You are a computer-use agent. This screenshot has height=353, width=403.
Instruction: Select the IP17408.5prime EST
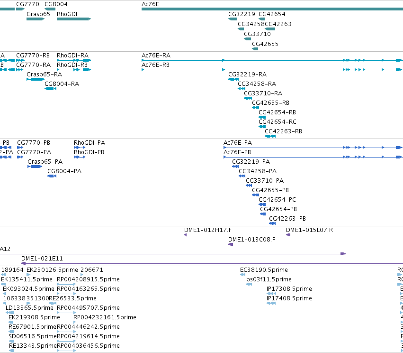[289, 298]
